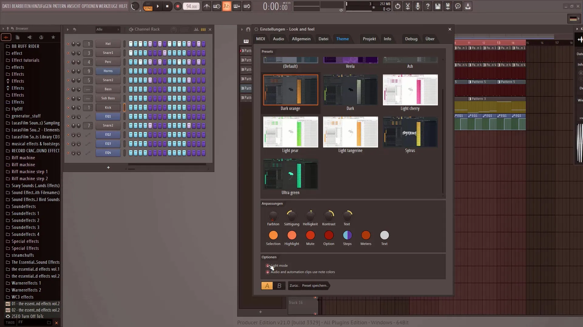Open the Allgemein settings tab
This screenshot has width=583, height=327.
coord(301,39)
